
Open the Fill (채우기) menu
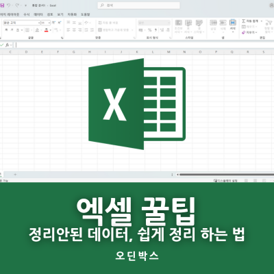[249, 27]
